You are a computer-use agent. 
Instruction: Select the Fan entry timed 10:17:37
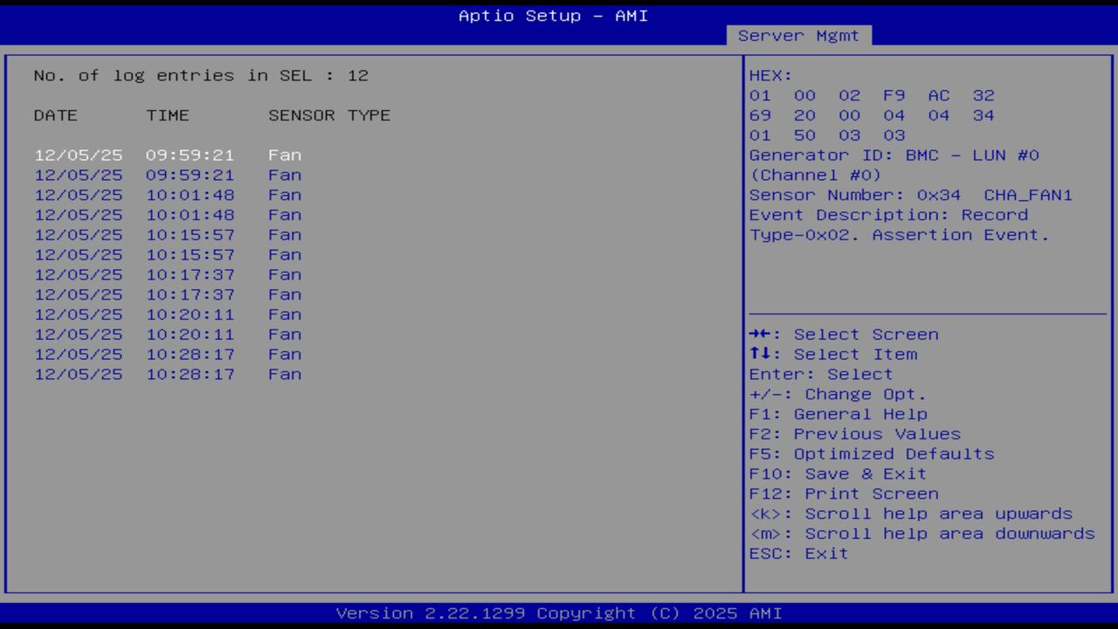tap(166, 274)
